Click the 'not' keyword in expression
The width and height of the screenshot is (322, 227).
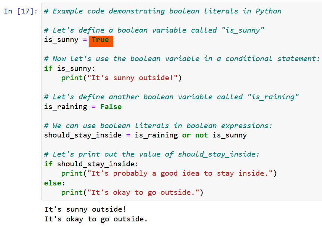[x=202, y=135]
